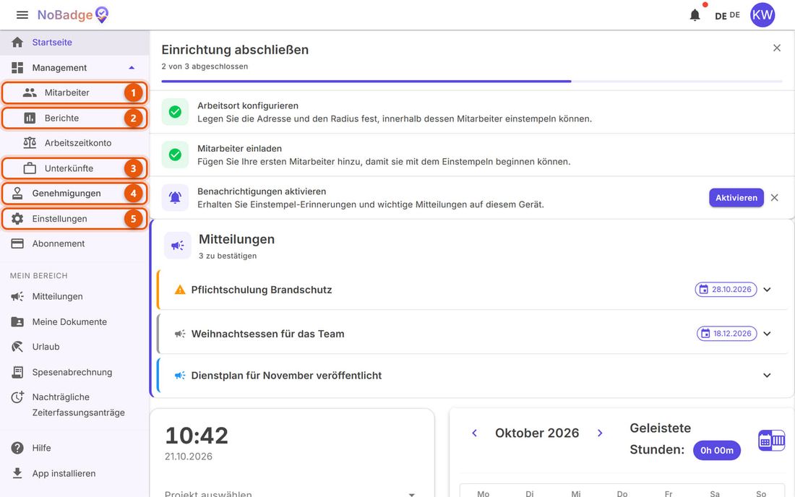Open Spesenabrechnung page
The image size is (795, 497).
click(74, 372)
